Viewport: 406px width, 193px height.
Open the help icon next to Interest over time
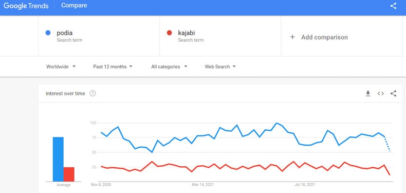pyautogui.click(x=93, y=93)
